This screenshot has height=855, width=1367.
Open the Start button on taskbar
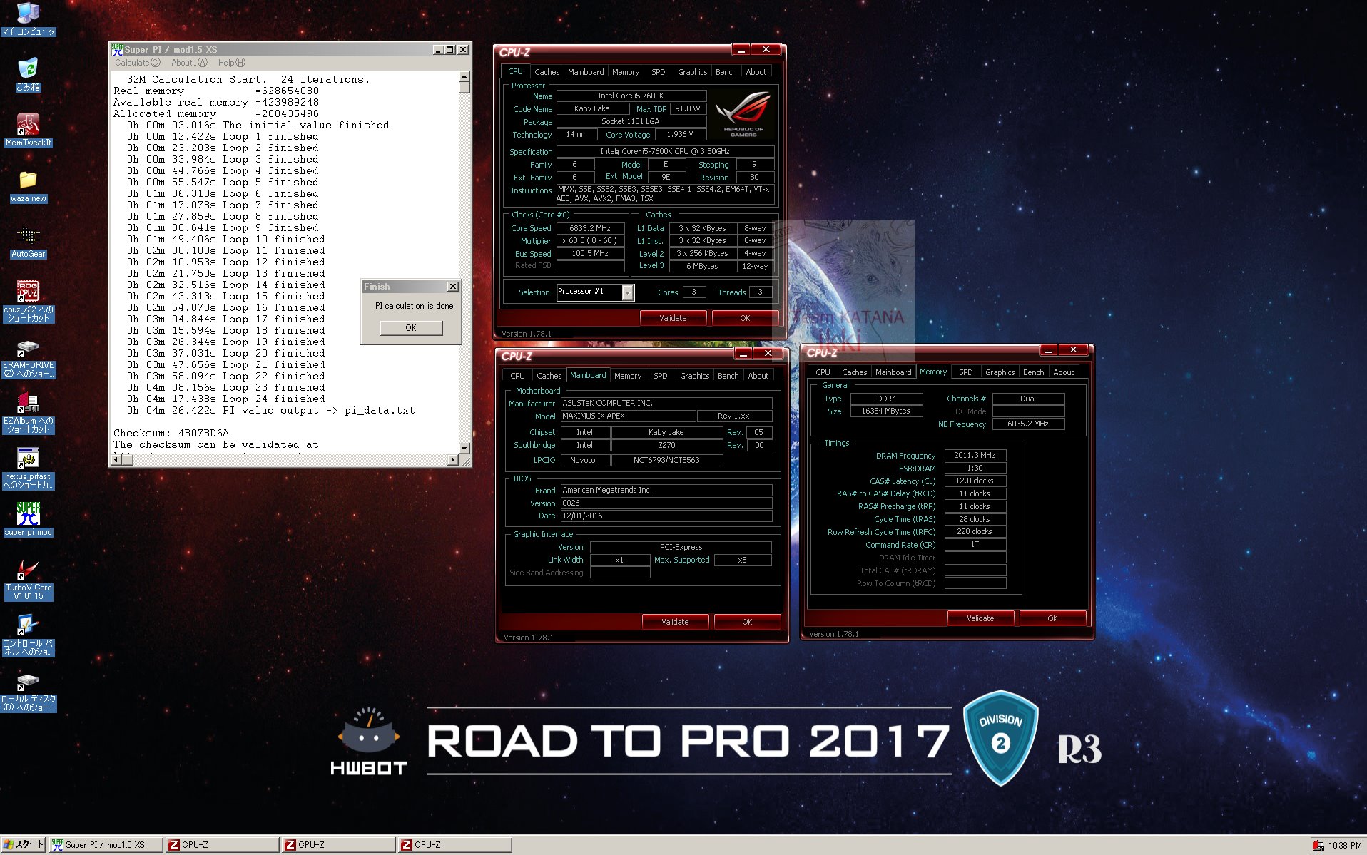24,845
